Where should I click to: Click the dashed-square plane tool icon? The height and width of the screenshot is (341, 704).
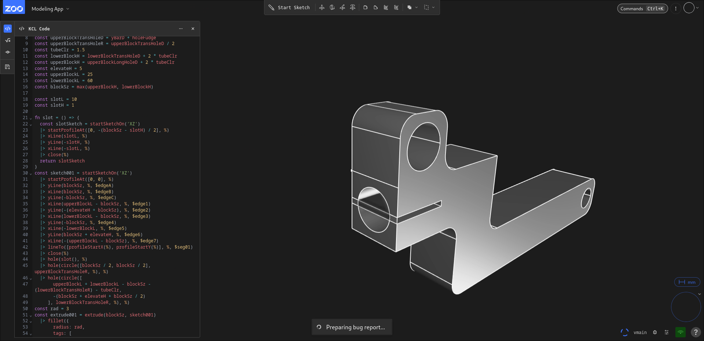(426, 7)
